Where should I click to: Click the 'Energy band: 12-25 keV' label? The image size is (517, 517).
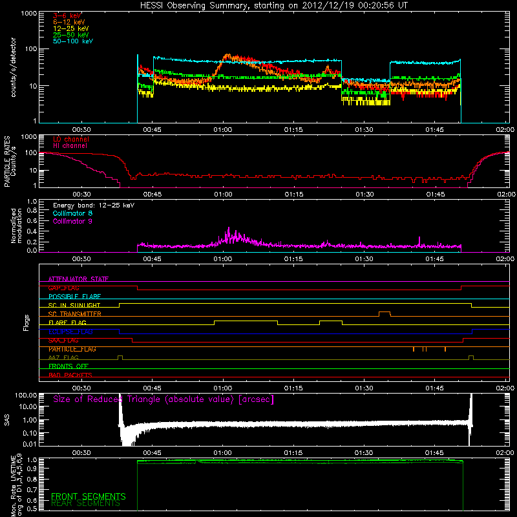(x=94, y=206)
